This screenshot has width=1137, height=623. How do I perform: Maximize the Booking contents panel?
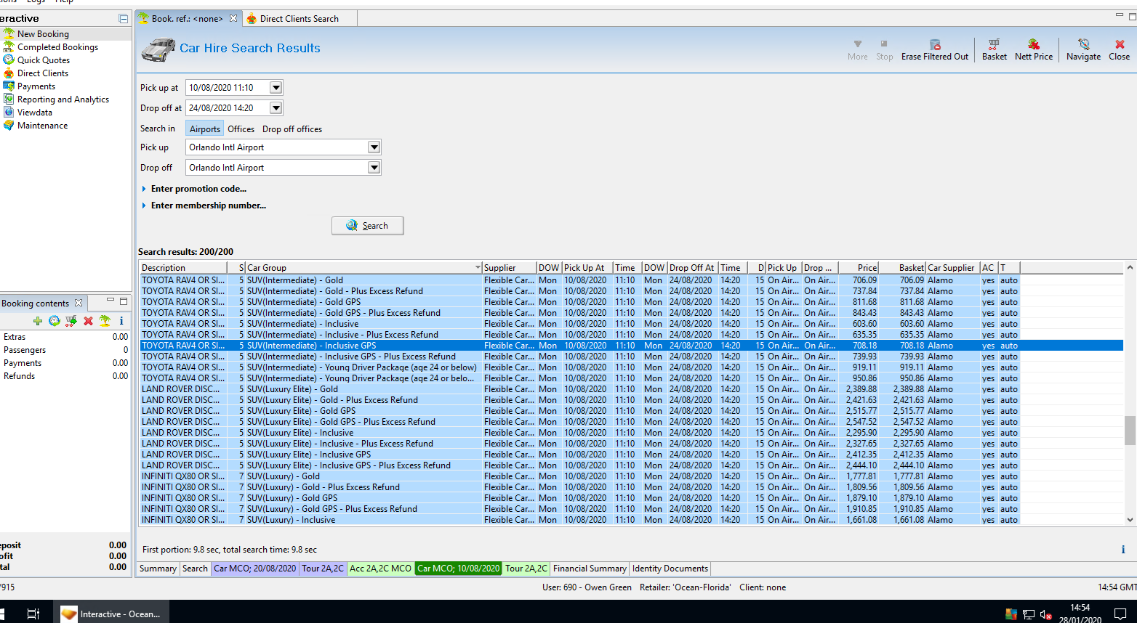tap(124, 301)
